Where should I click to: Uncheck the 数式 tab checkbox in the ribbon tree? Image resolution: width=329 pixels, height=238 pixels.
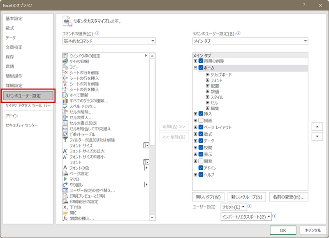[x=201, y=134]
